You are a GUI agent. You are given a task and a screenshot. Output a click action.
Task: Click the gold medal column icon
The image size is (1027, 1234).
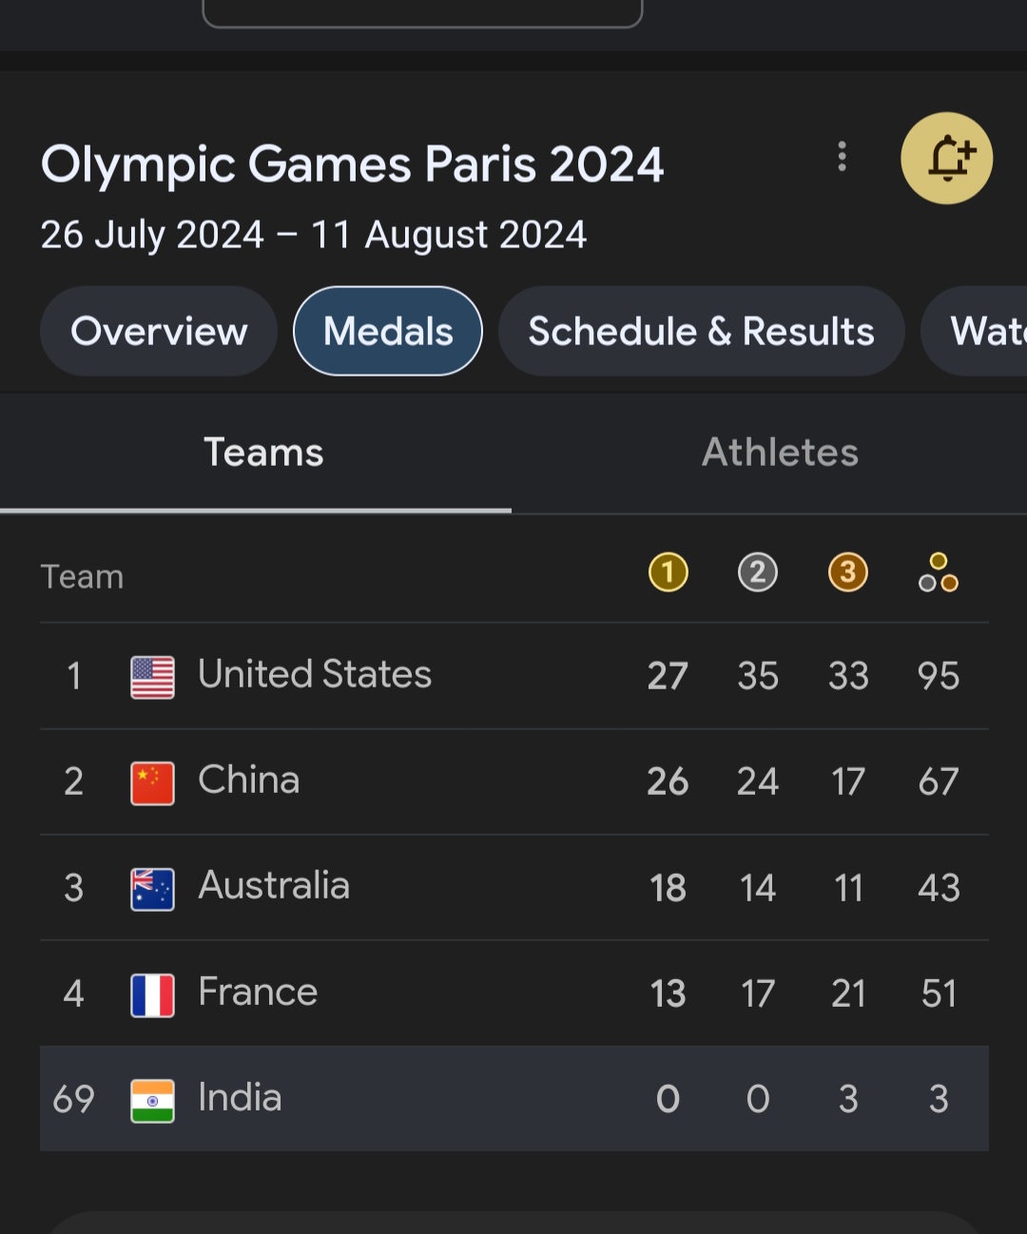668,572
